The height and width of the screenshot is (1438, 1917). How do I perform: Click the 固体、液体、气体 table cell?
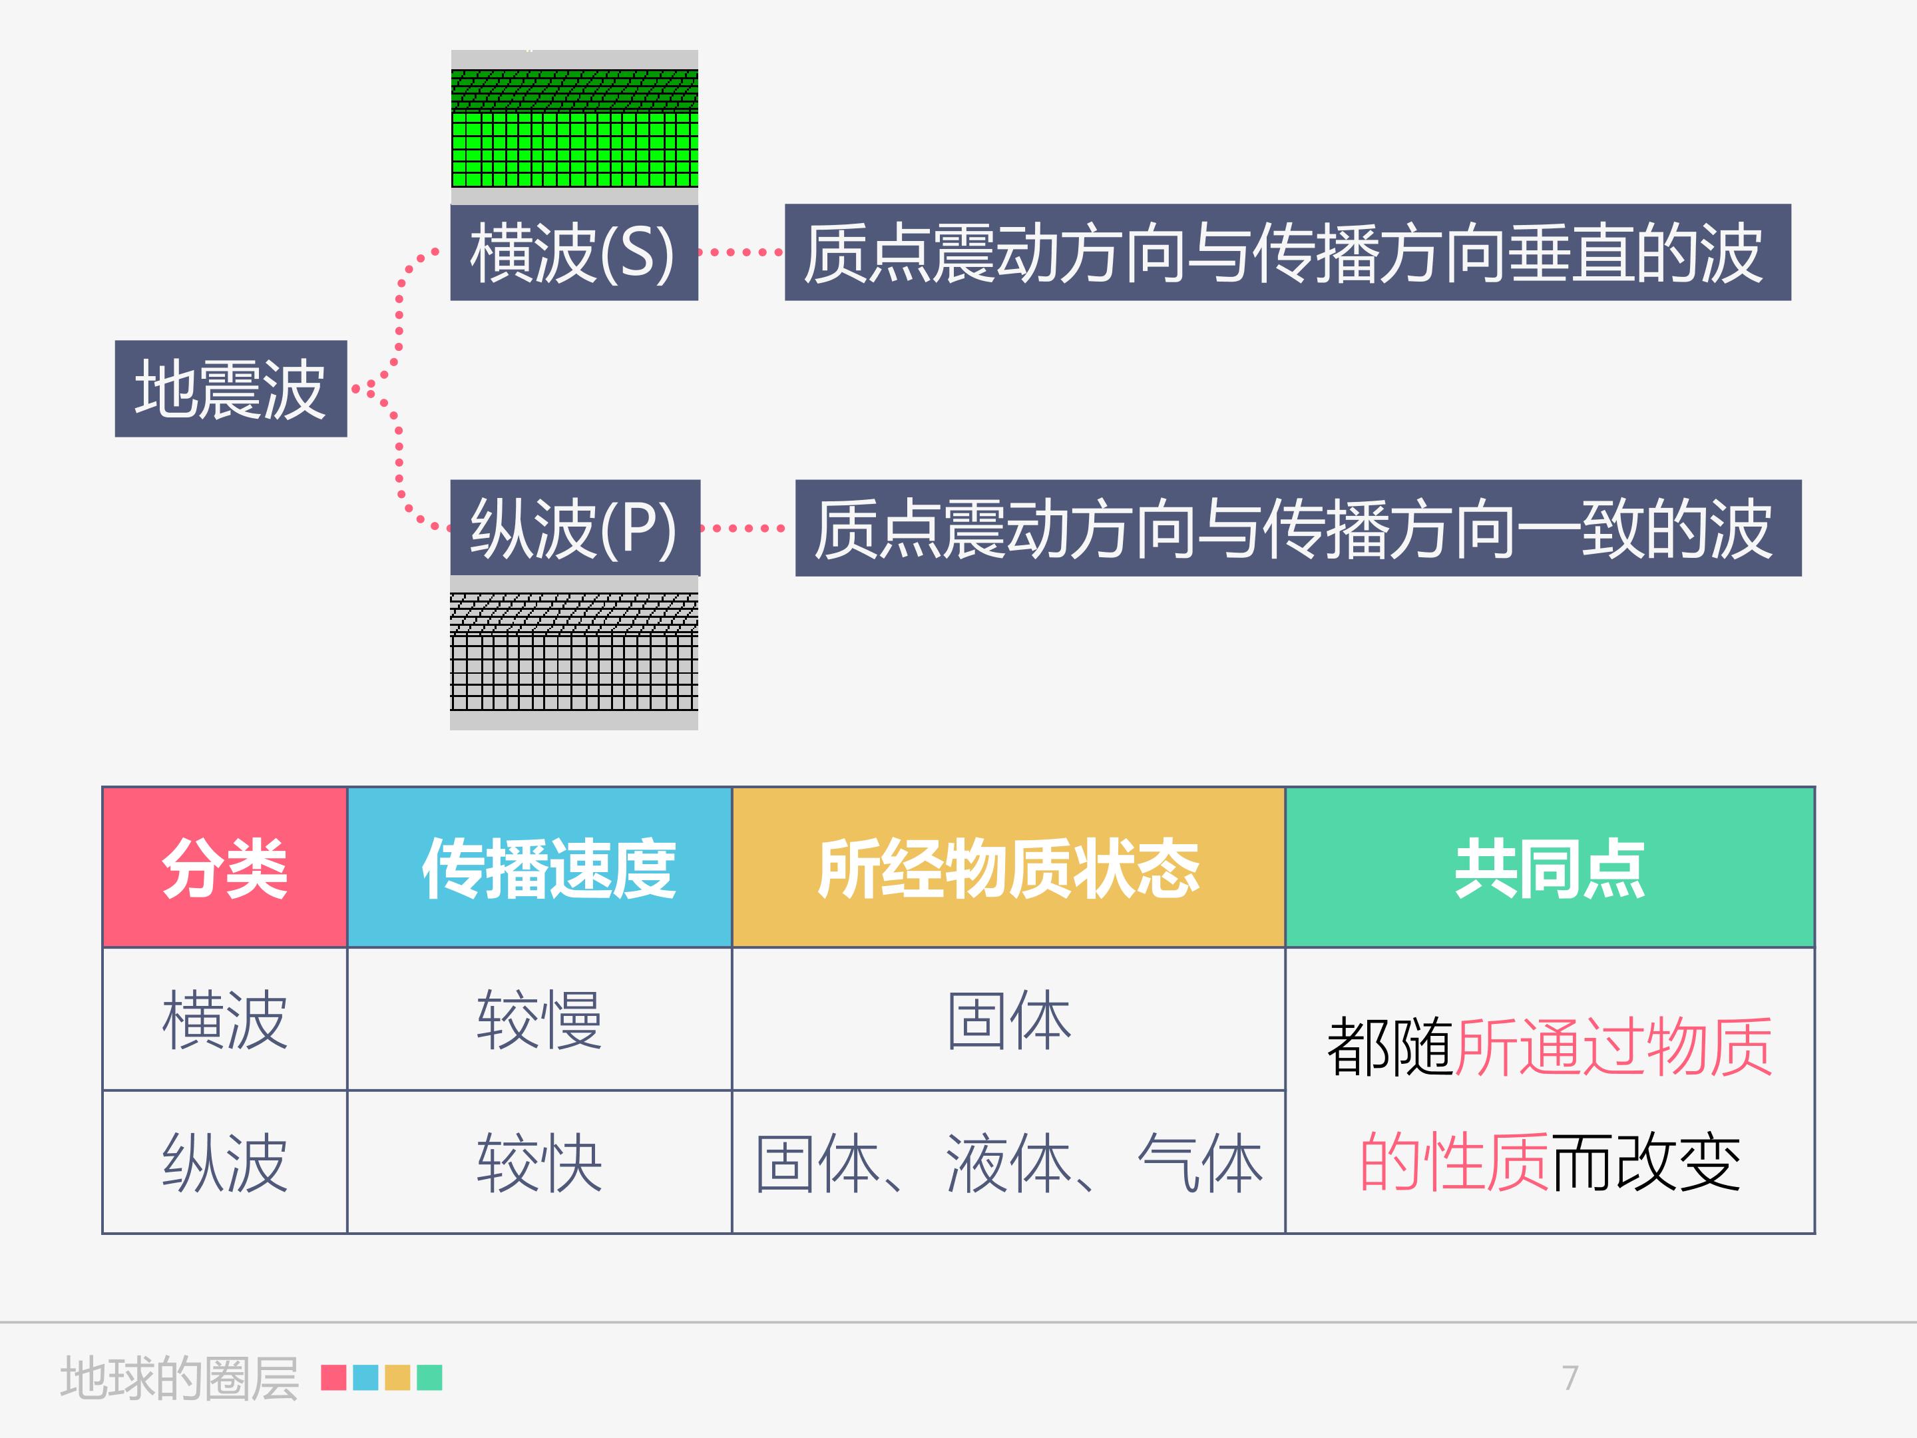point(1009,1162)
